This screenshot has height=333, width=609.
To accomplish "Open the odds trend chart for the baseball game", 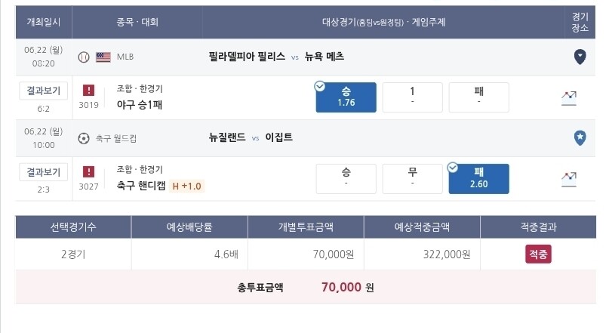I will (x=569, y=98).
